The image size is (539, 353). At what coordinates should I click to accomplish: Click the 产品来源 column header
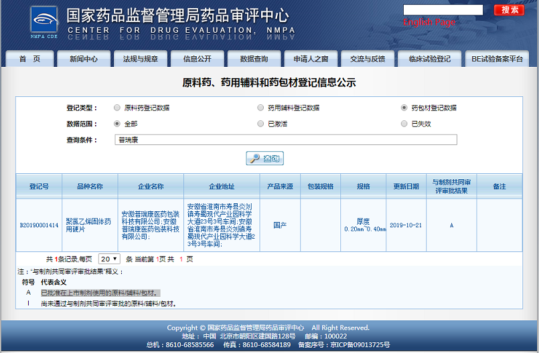pos(280,187)
